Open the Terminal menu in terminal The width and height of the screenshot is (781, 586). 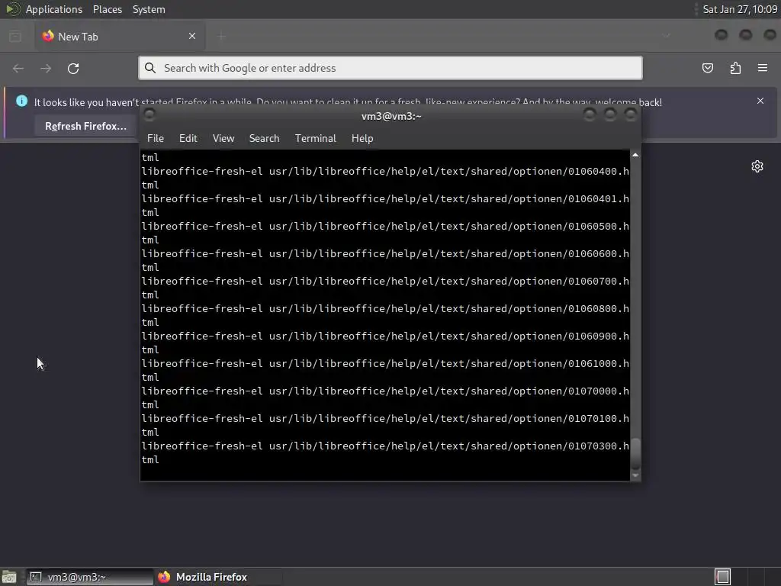(315, 139)
